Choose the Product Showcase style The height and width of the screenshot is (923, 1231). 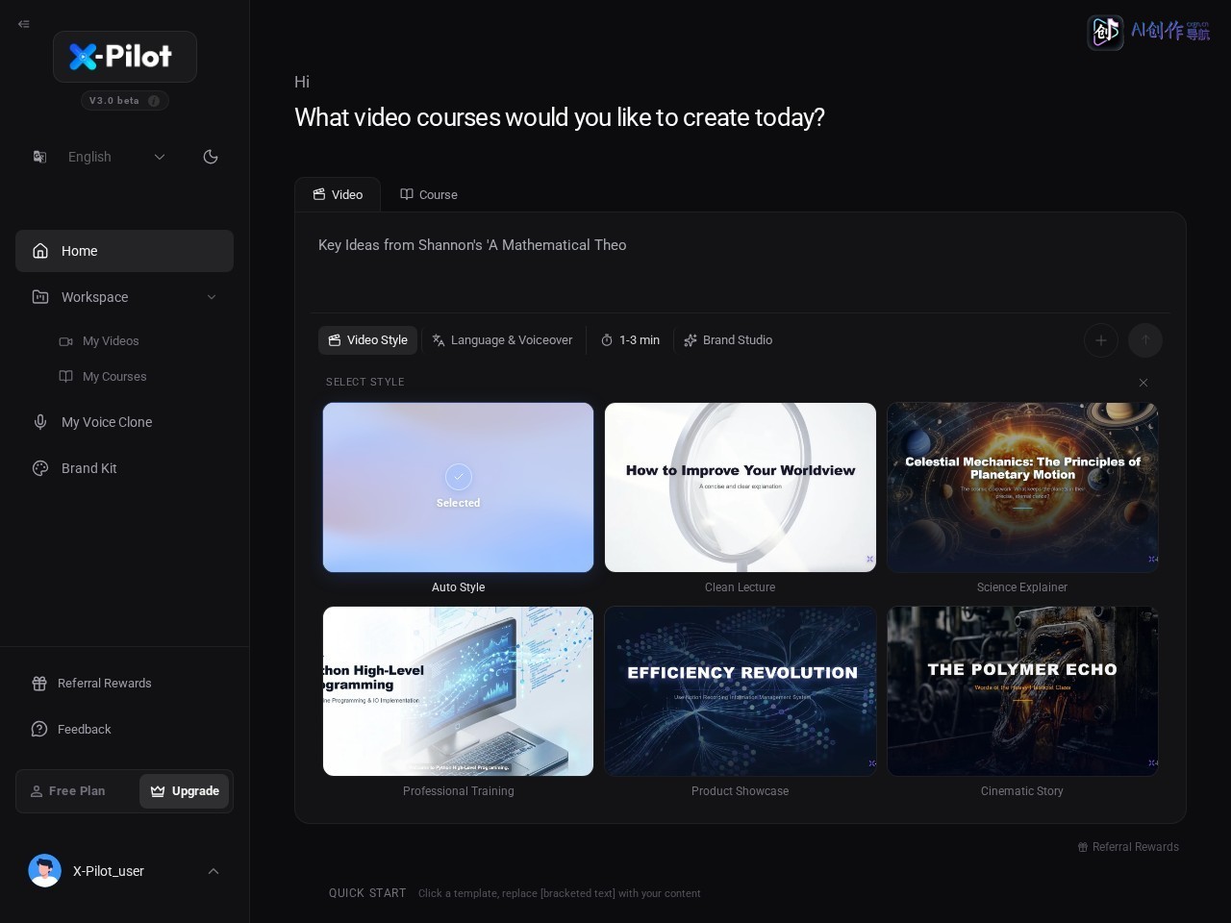point(741,691)
